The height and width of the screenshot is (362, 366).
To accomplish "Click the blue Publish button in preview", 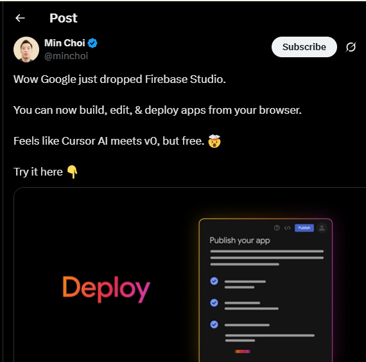I will (304, 228).
